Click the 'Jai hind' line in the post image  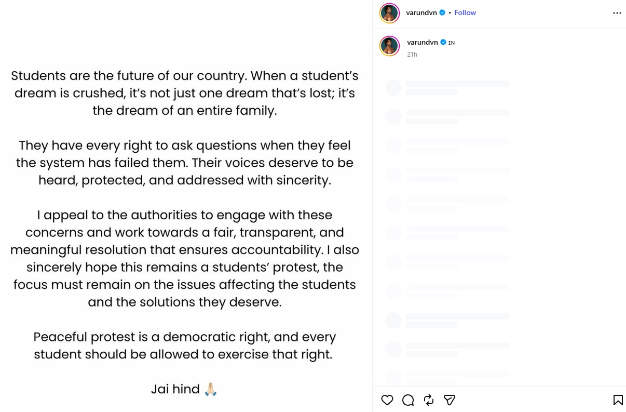tap(184, 389)
